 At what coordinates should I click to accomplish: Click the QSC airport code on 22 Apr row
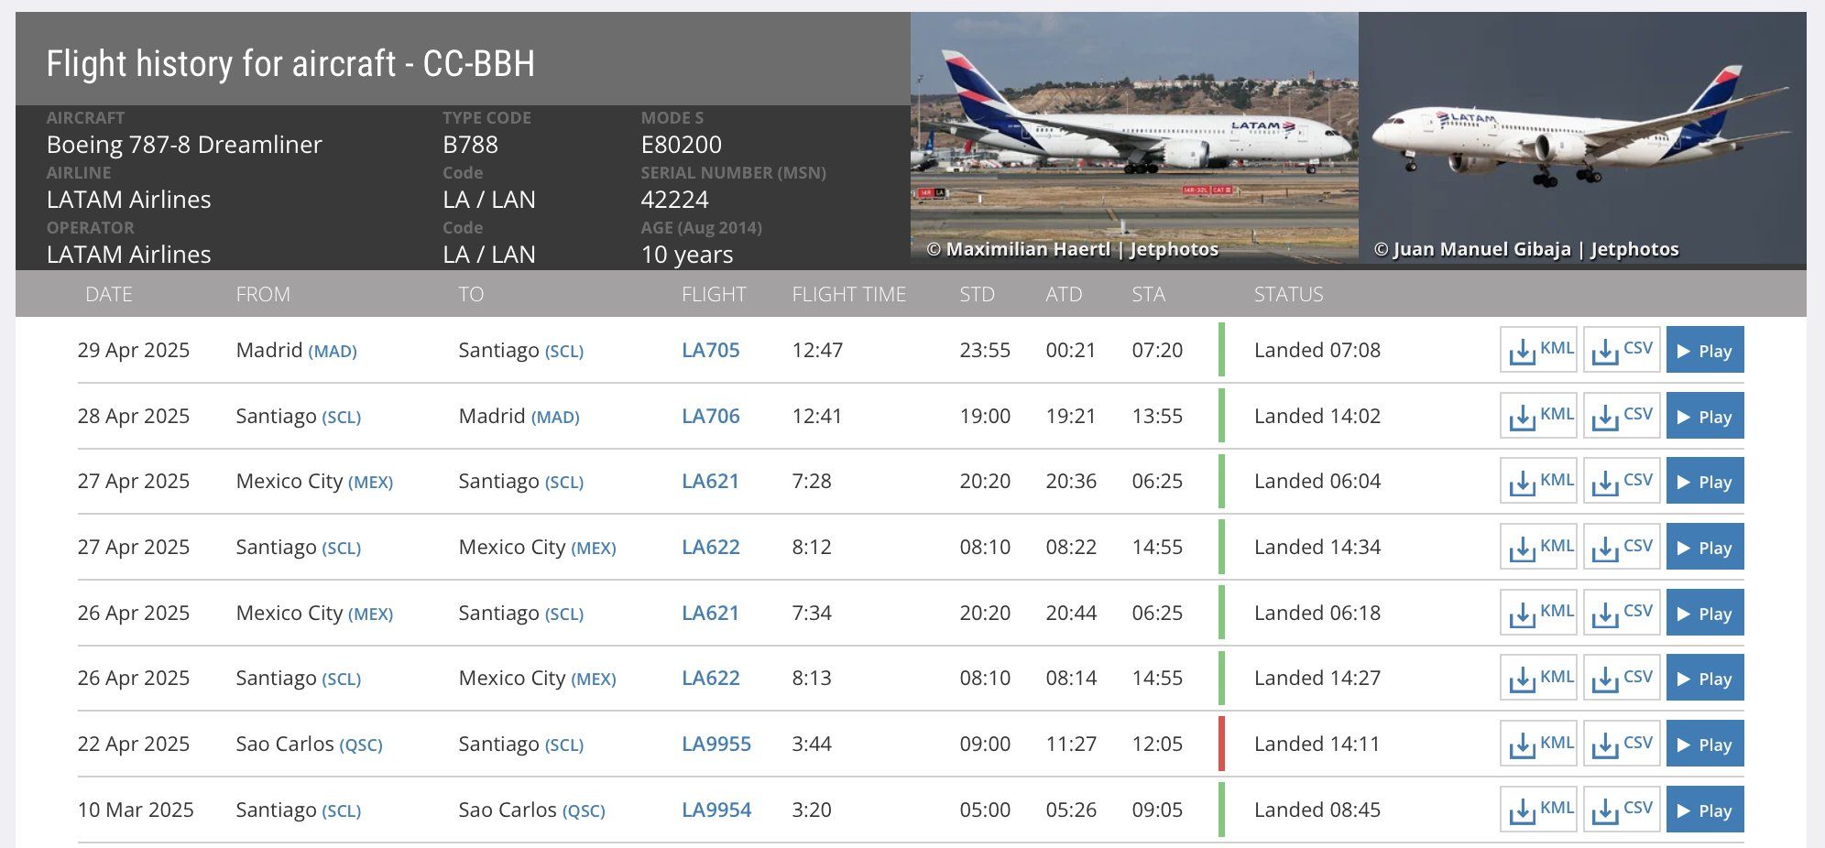click(x=361, y=745)
